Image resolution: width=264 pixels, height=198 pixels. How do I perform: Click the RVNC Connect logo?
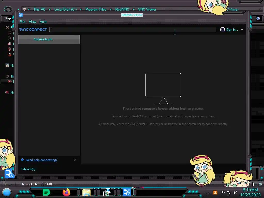(33, 29)
